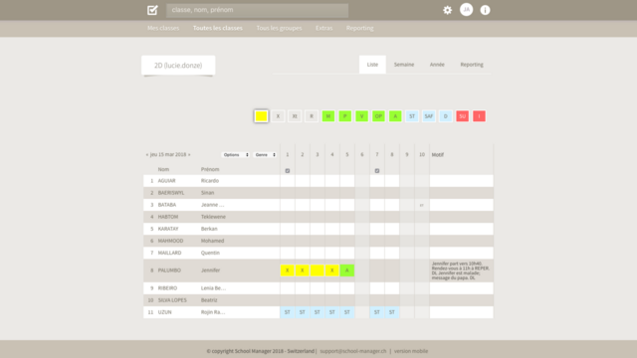Viewport: 637px width, 358px height.
Task: Open PALUMBO's motif note text
Action: [461, 270]
